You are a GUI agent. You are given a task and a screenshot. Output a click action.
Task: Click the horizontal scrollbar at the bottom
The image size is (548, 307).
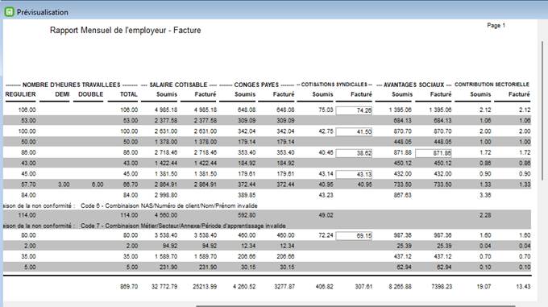click(x=355, y=305)
